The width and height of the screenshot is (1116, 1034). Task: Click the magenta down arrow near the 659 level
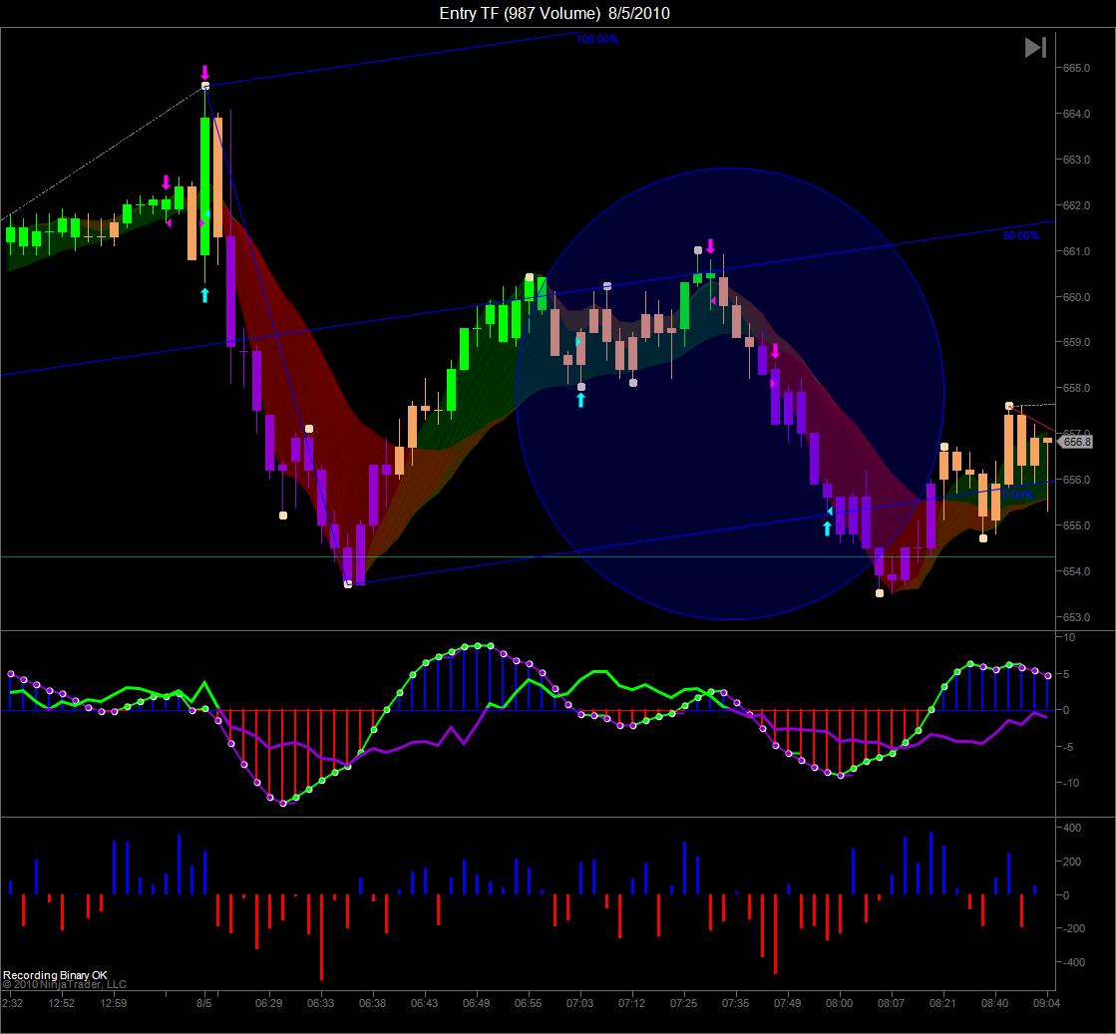775,351
